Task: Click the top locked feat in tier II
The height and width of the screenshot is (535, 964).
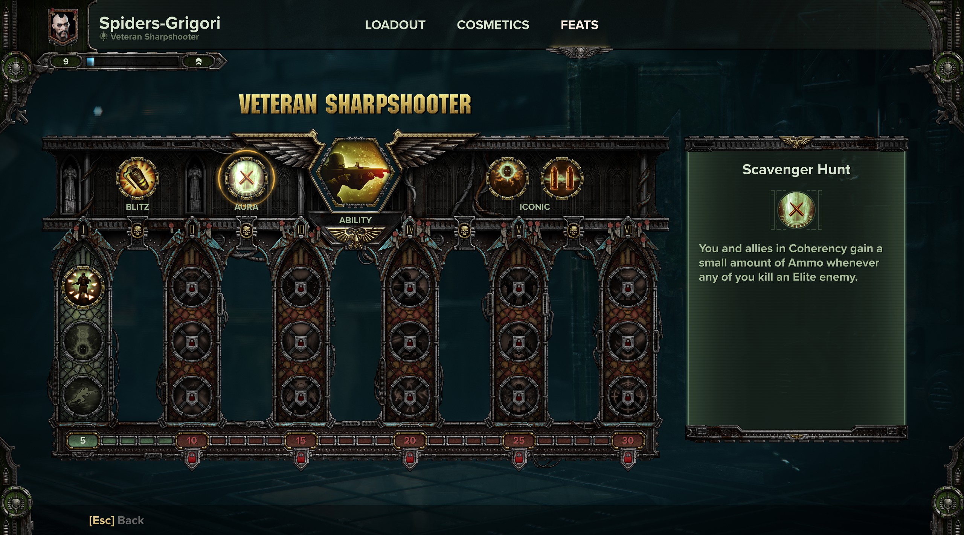Action: pyautogui.click(x=192, y=287)
